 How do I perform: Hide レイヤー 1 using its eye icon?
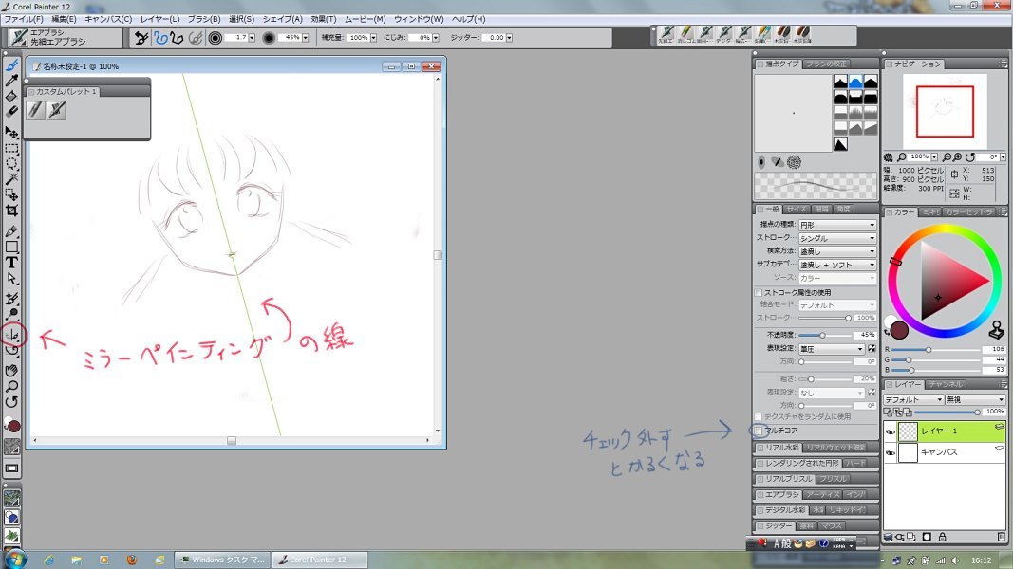[x=891, y=431]
